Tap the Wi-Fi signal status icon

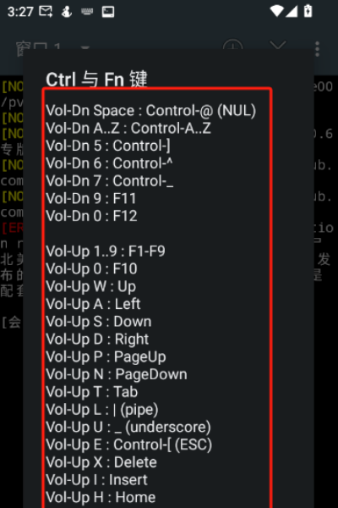pyautogui.click(x=277, y=11)
